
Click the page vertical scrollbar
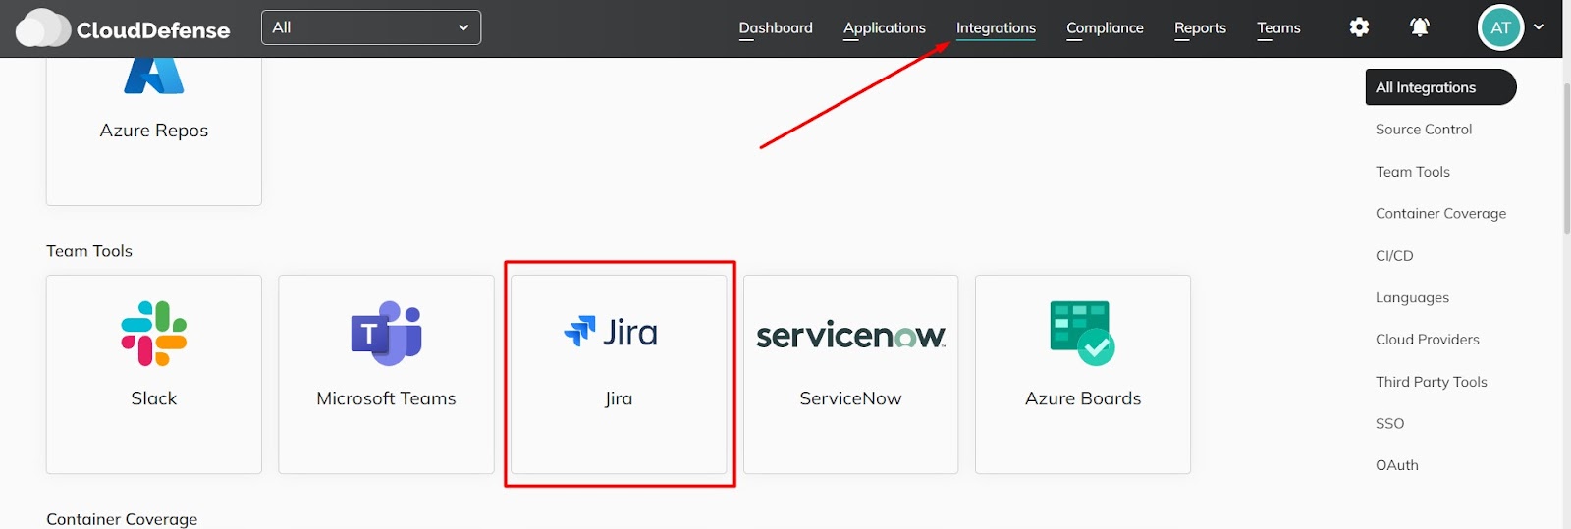(1566, 157)
